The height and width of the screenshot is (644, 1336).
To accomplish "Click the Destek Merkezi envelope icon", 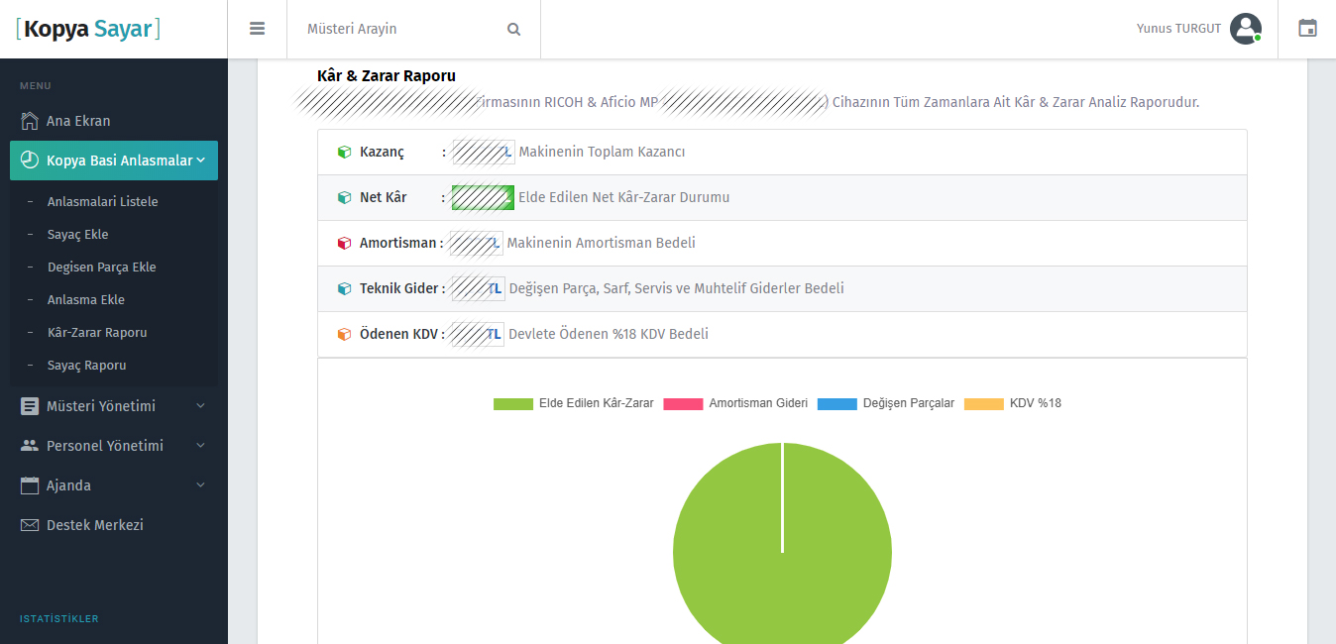I will (30, 525).
